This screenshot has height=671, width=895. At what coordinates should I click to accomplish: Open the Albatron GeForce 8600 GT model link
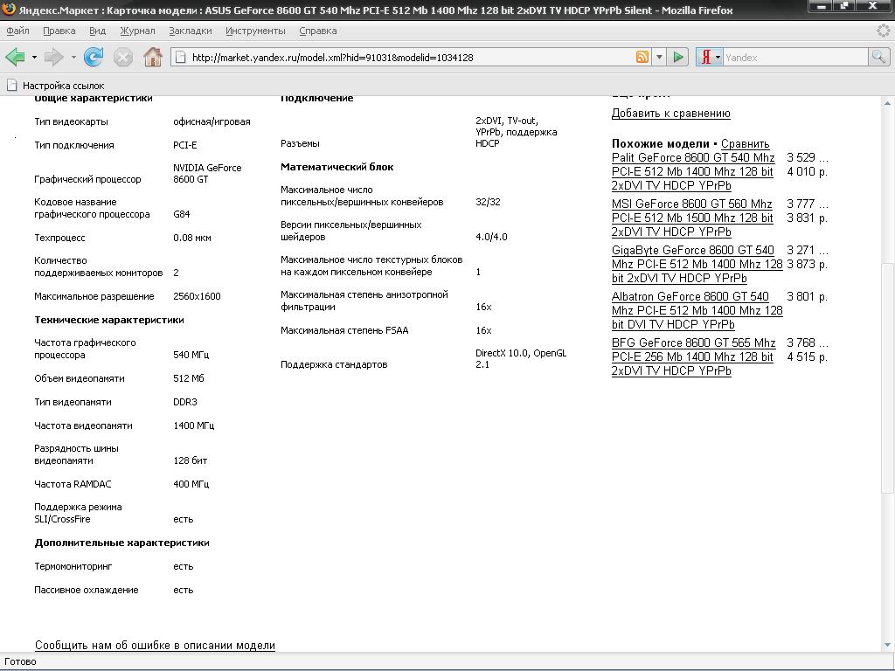tap(697, 310)
